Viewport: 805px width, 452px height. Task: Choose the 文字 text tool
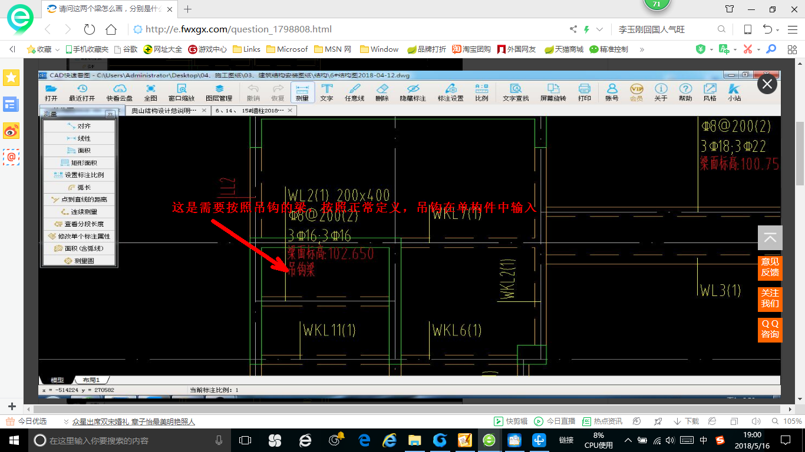(326, 92)
